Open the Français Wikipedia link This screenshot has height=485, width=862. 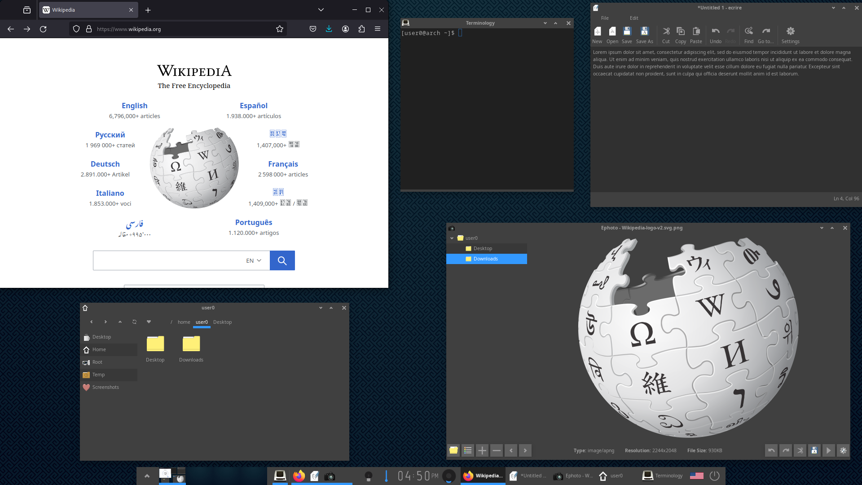coord(283,164)
